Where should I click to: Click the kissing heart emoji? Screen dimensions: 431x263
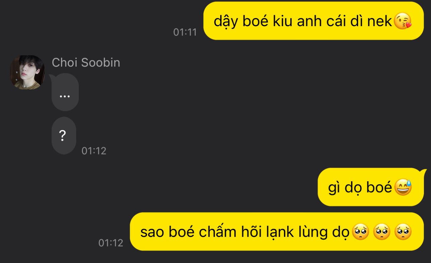pos(402,21)
